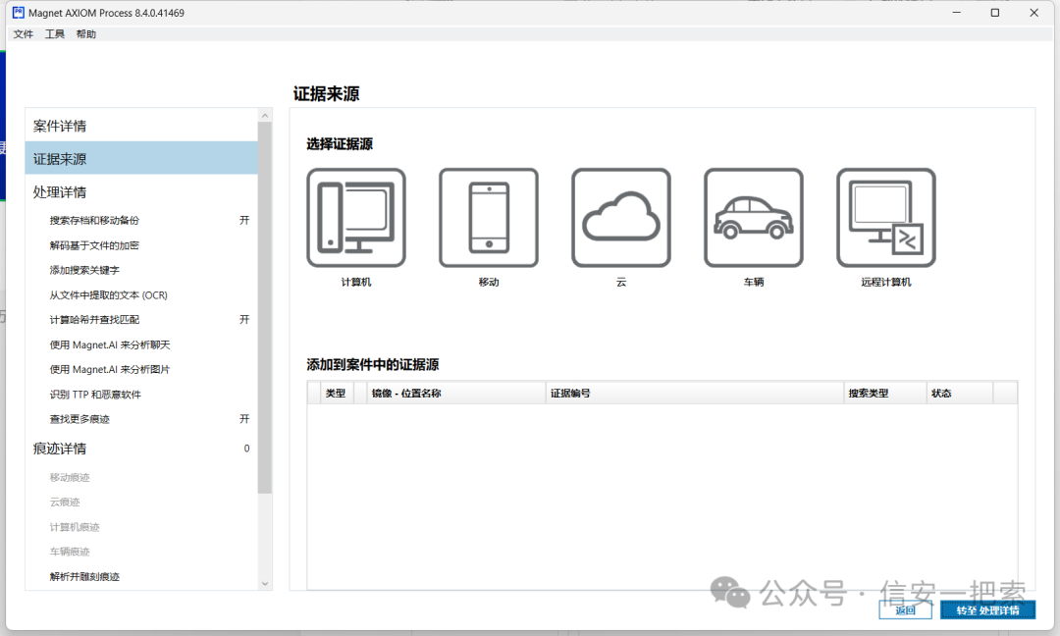The height and width of the screenshot is (636, 1060).
Task: Go to 案件详情 in the sidebar
Action: coord(141,126)
